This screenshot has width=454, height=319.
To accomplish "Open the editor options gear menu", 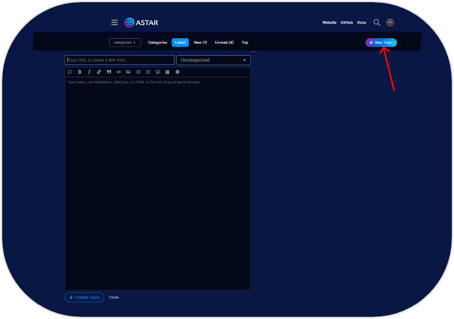I will point(177,72).
